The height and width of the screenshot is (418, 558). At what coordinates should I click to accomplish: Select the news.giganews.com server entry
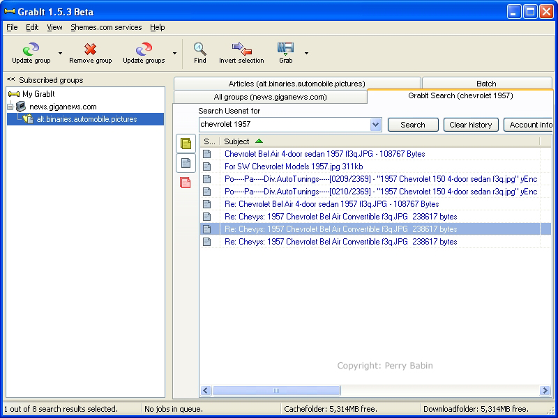click(63, 107)
